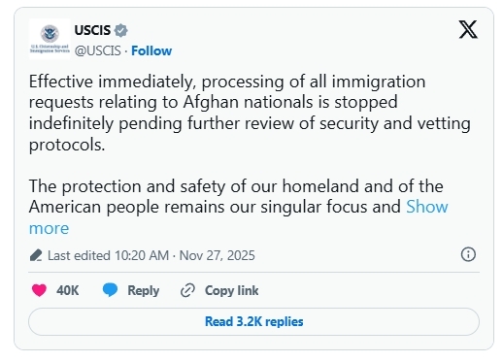Follow the USCIS account
The width and height of the screenshot is (503, 362).
[151, 50]
